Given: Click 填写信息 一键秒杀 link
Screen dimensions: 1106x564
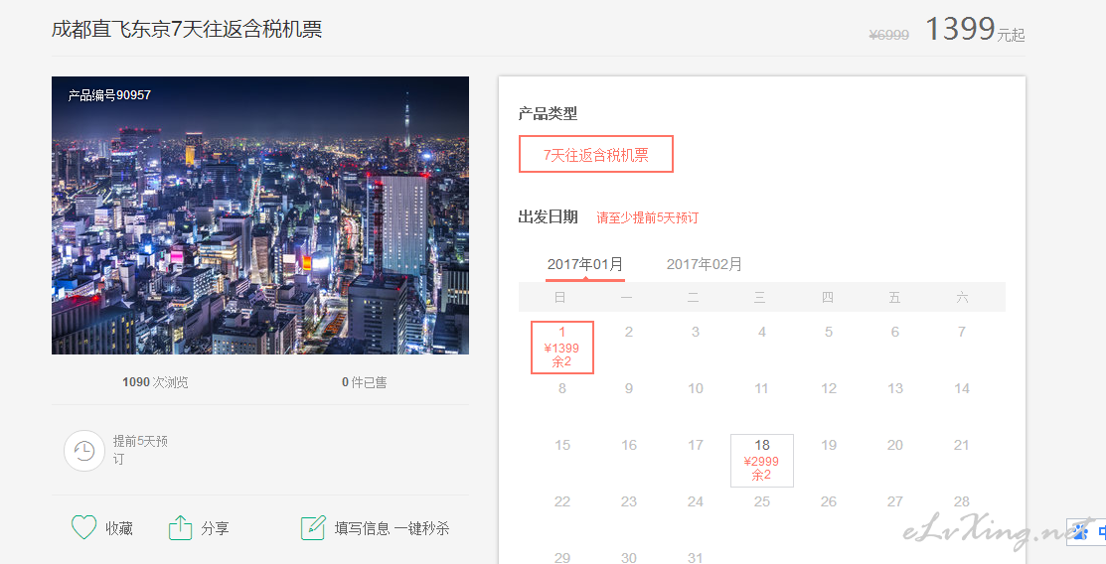Looking at the screenshot, I should (392, 528).
